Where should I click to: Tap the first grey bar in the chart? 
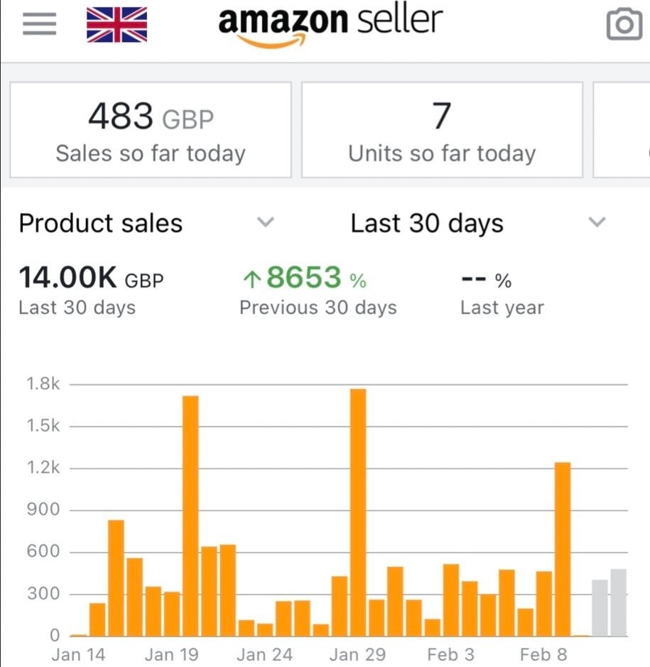coord(600,607)
